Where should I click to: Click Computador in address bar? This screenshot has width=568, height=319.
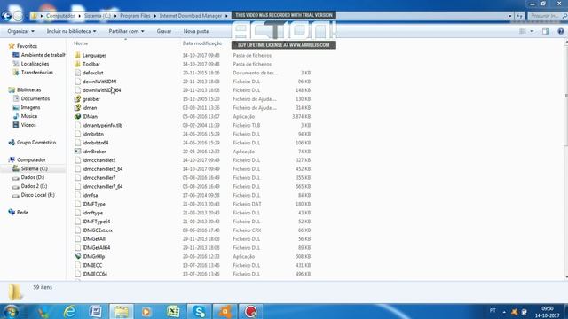click(x=60, y=16)
